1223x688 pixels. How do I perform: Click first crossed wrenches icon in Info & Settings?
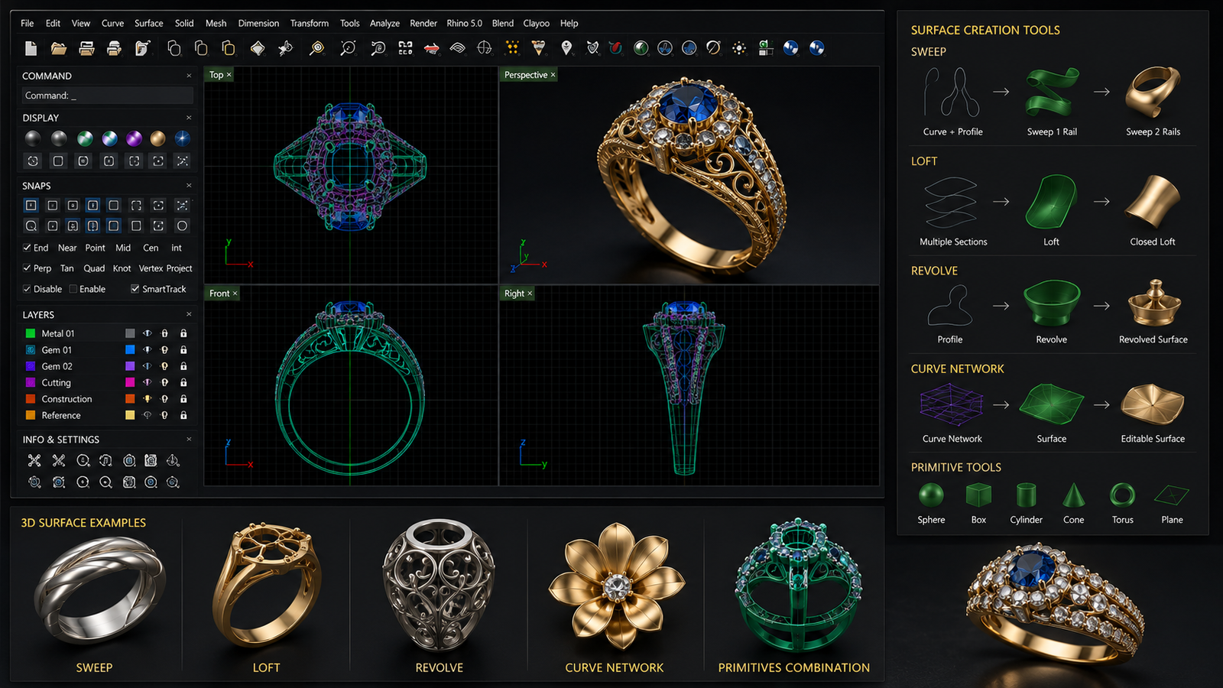(x=34, y=460)
